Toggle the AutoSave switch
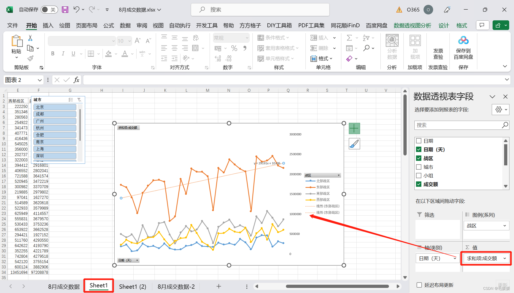 pyautogui.click(x=50, y=10)
